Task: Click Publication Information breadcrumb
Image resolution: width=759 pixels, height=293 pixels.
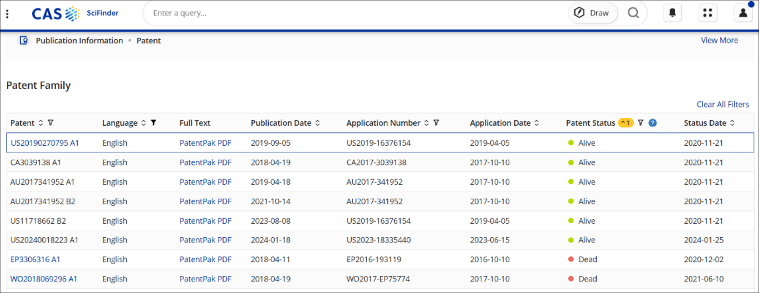Action: [x=79, y=41]
